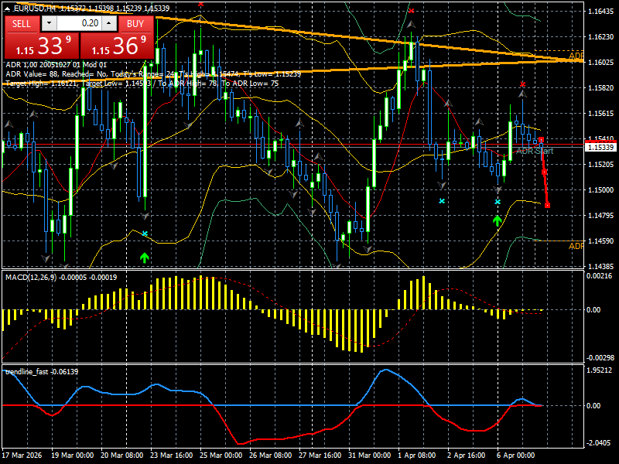The height and width of the screenshot is (464, 619).
Task: Select the red square ending the red projection line
Action: 547,205
